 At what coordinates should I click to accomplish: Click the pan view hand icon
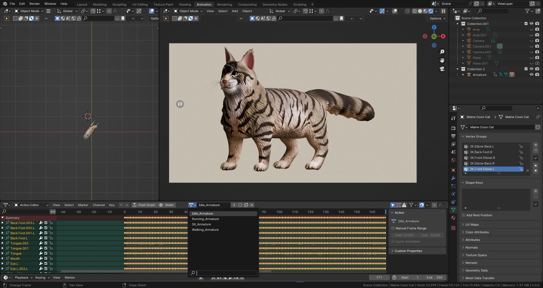coord(442,60)
